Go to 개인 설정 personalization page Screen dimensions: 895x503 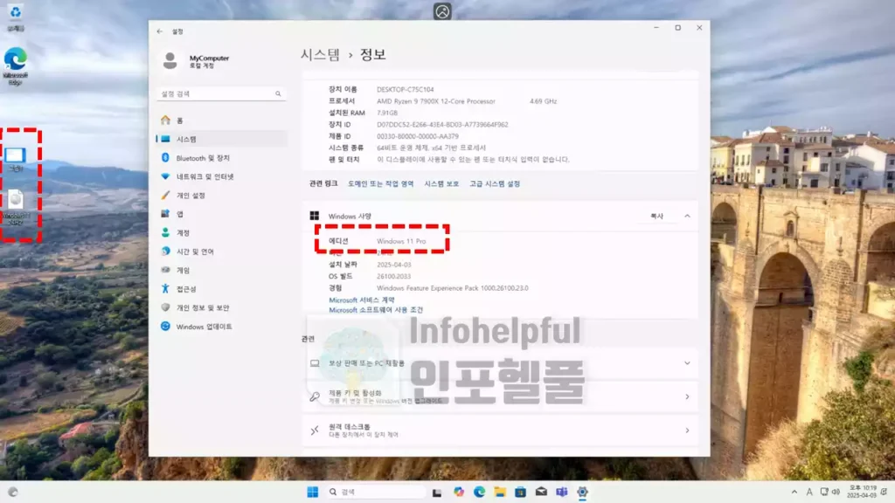coord(221,196)
